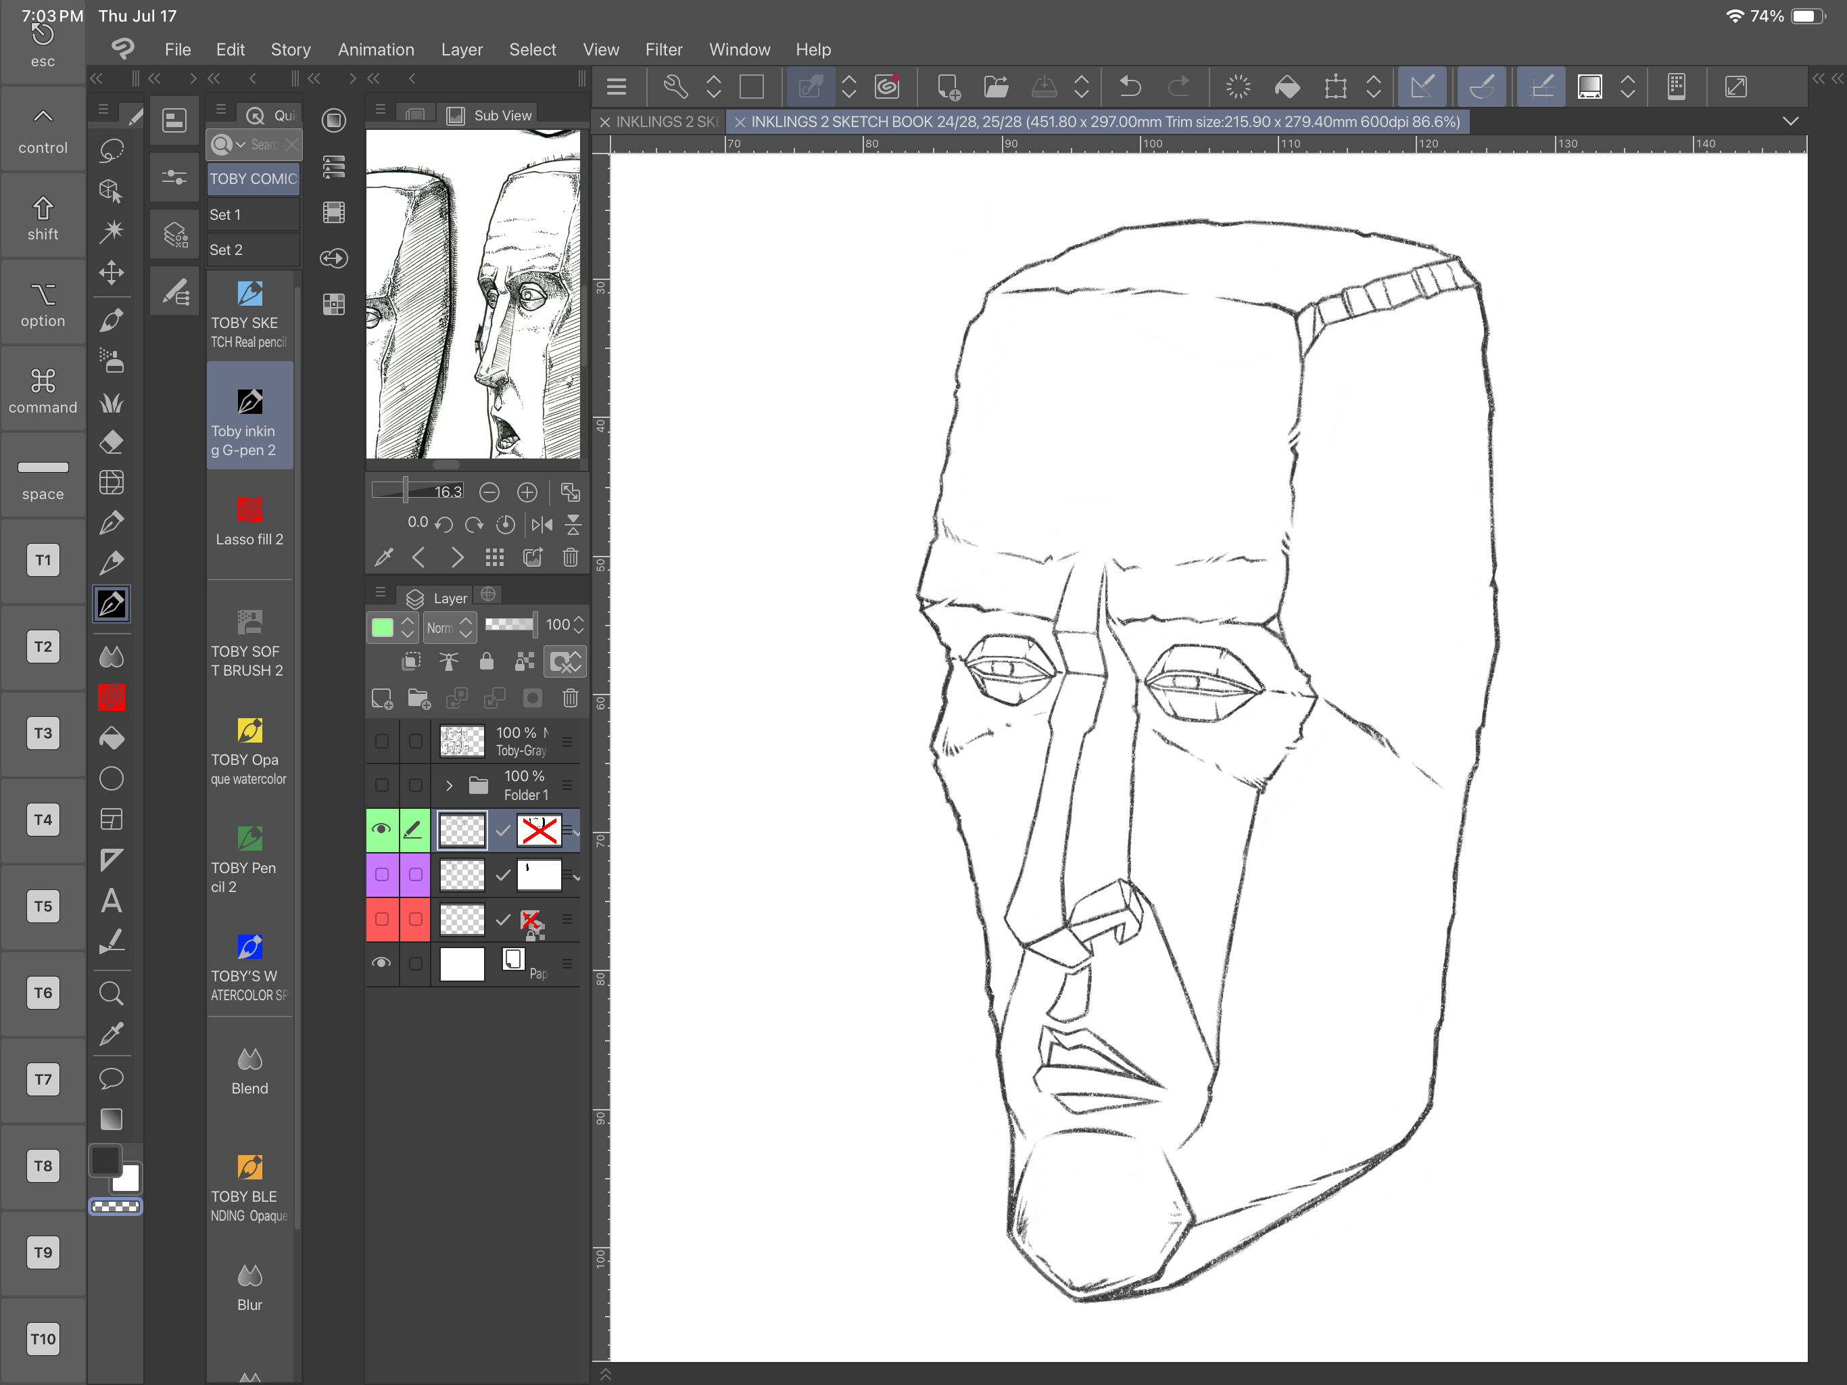Toggle the Snap to special ruler button
The width and height of the screenshot is (1847, 1385).
click(x=1481, y=87)
